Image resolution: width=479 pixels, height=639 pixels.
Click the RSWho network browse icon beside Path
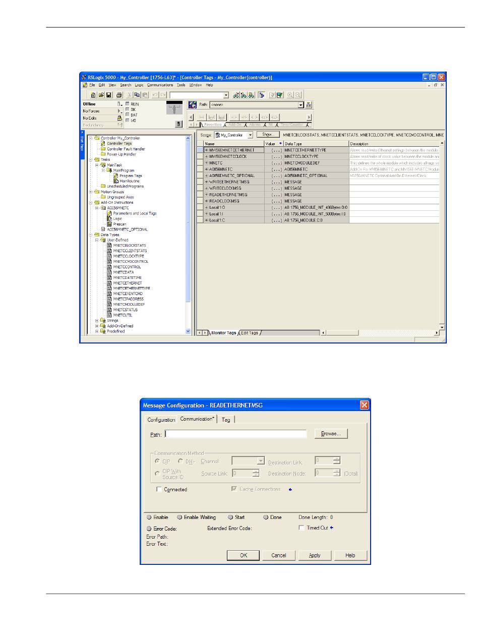[310, 104]
